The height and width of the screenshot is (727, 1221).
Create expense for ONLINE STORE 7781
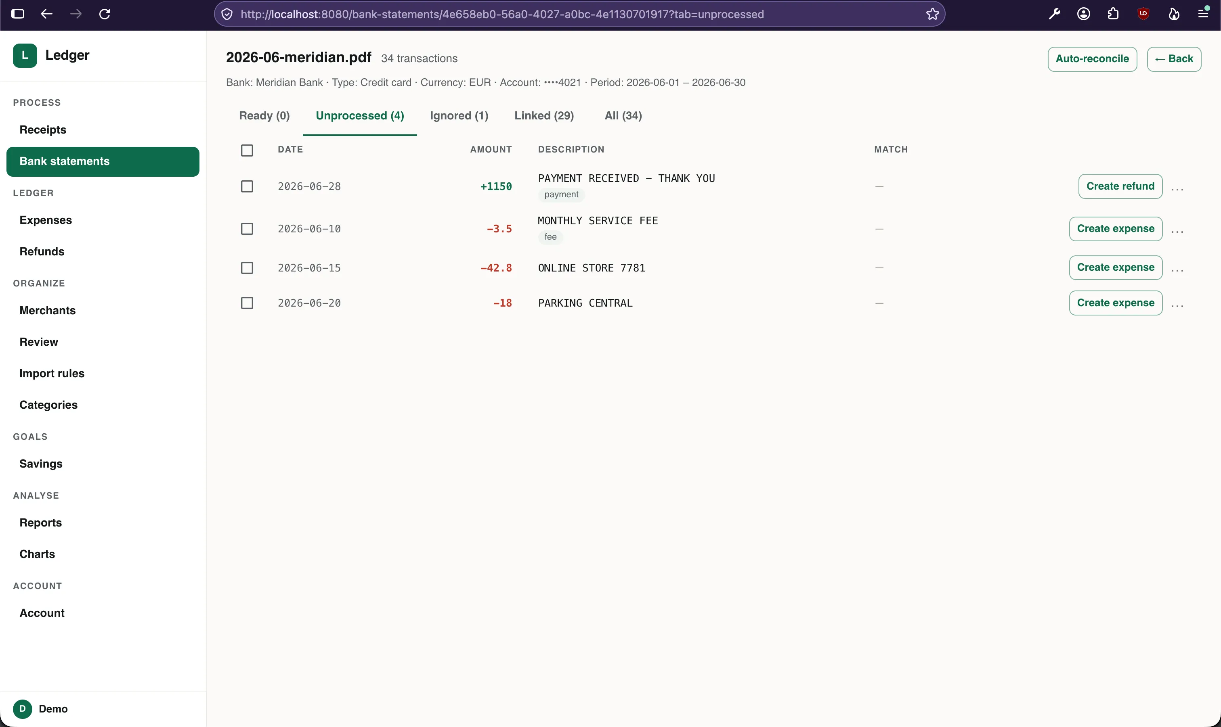(x=1116, y=268)
